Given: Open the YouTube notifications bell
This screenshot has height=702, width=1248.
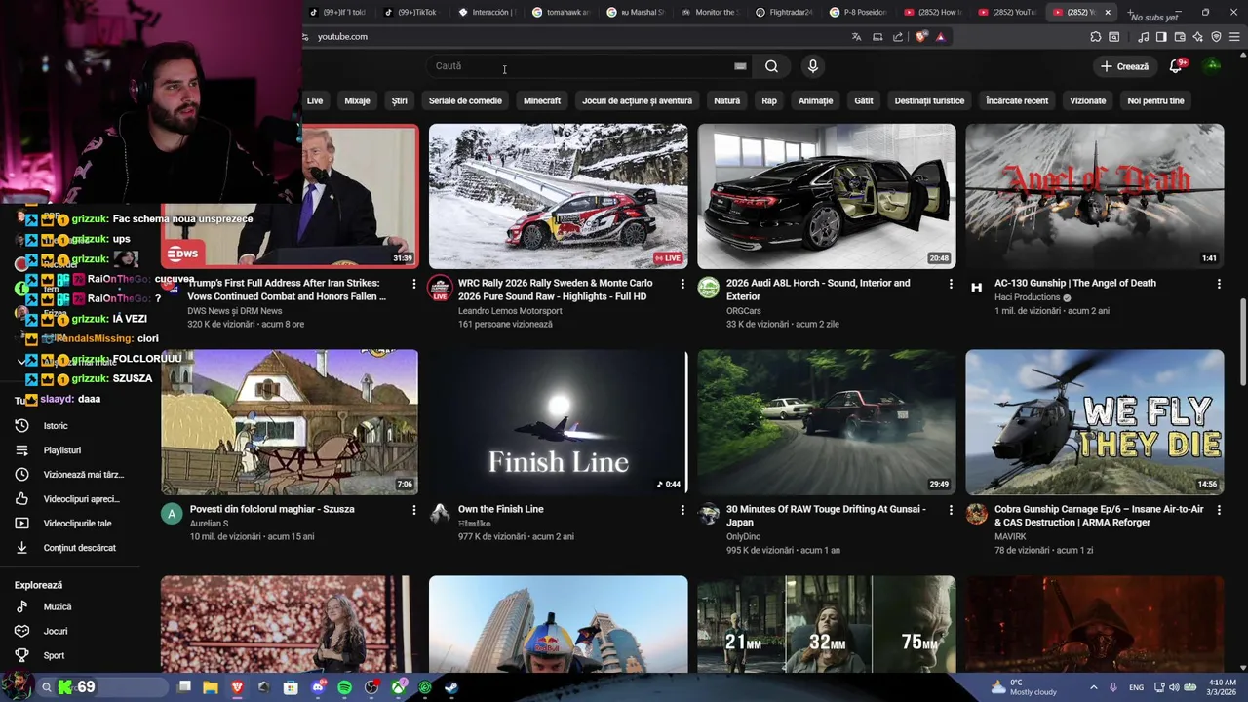Looking at the screenshot, I should tap(1176, 66).
